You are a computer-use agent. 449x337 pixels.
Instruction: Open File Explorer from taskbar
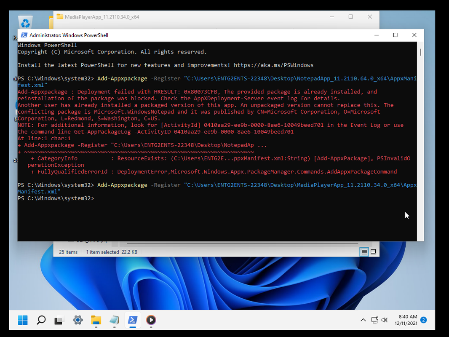(96, 320)
